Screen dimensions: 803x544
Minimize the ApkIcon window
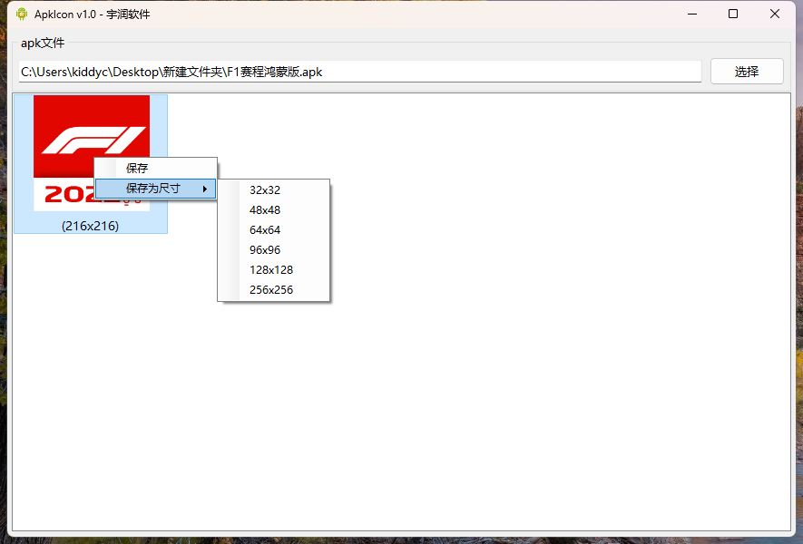click(x=692, y=14)
